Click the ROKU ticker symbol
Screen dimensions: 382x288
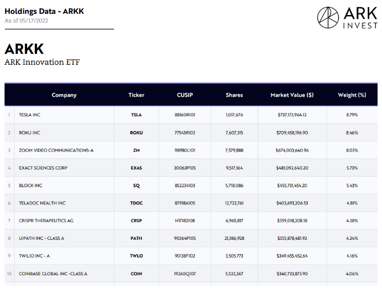coord(136,133)
